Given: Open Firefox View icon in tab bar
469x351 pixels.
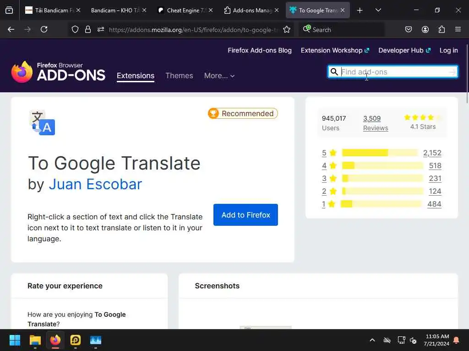Looking at the screenshot, I should pyautogui.click(x=9, y=11).
